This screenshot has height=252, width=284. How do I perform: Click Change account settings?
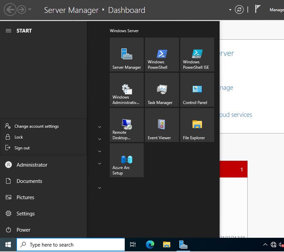(43, 126)
